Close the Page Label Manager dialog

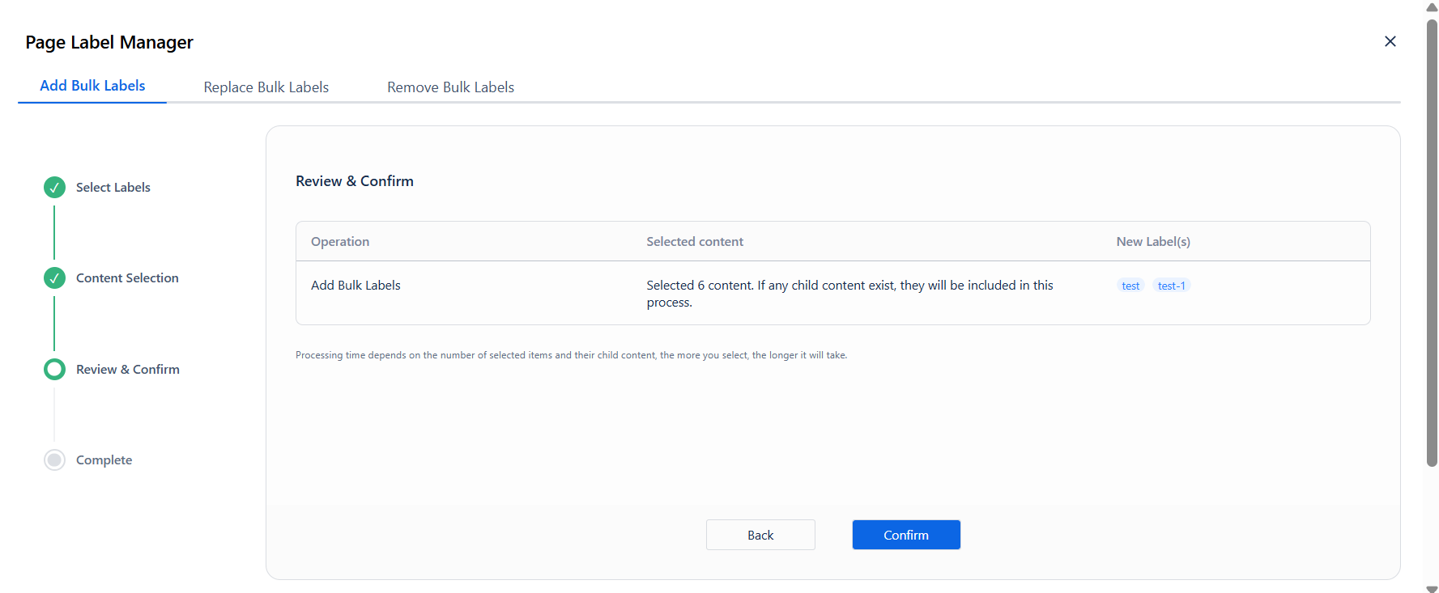coord(1390,41)
